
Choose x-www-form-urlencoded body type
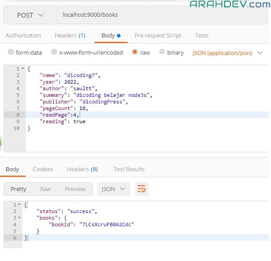point(54,52)
